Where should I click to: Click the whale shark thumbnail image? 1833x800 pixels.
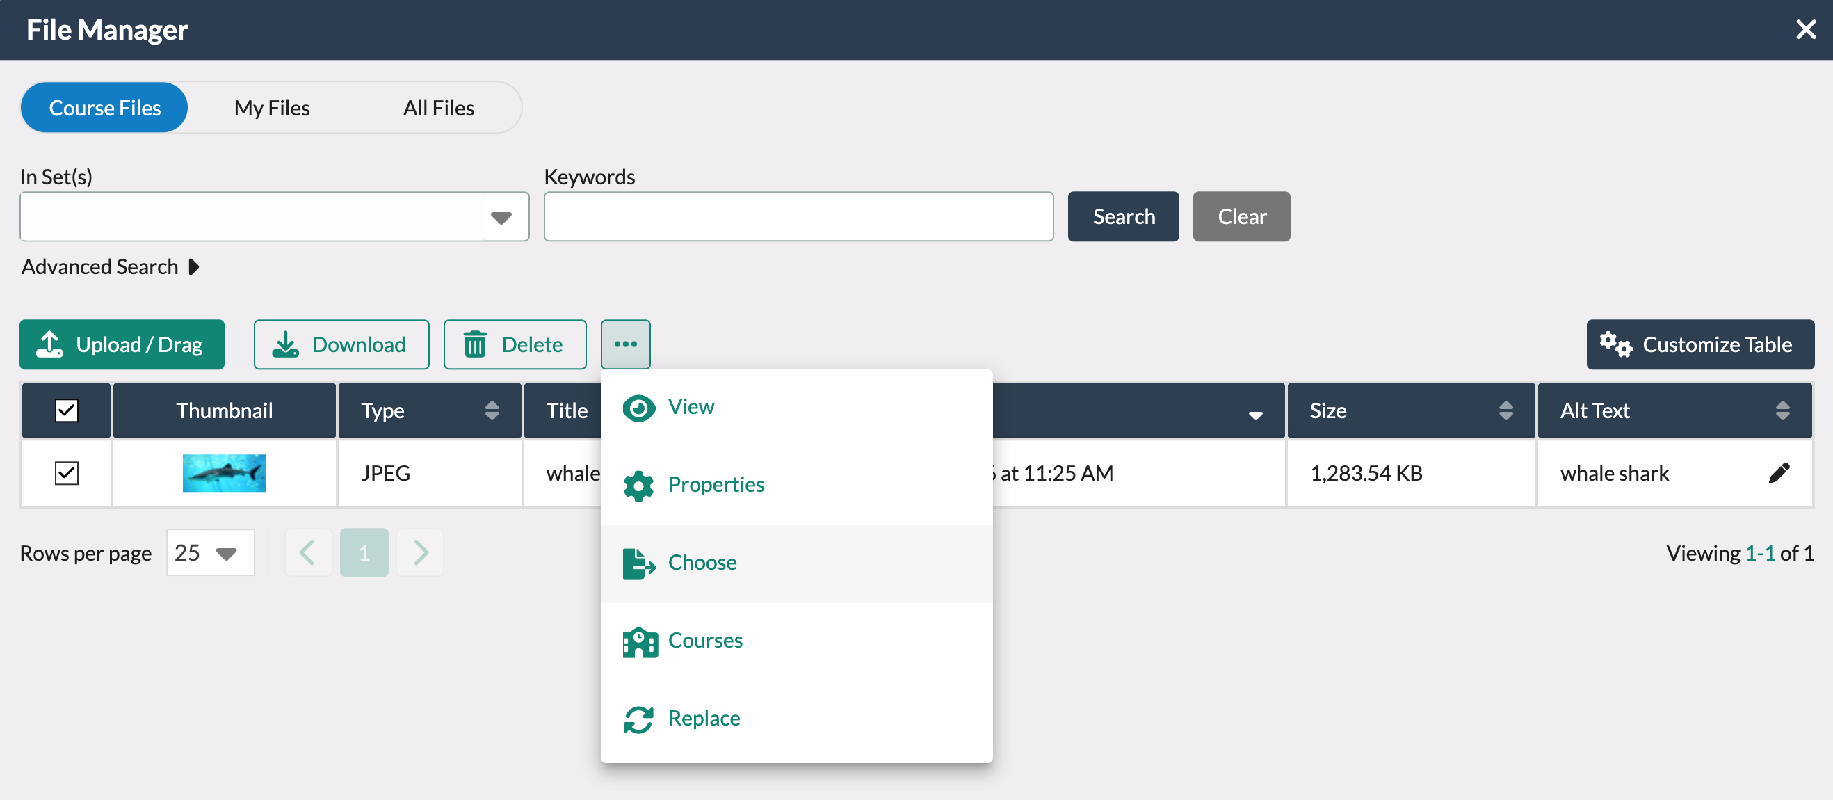click(224, 472)
